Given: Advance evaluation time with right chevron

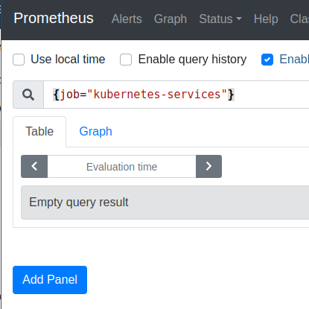Looking at the screenshot, I should pyautogui.click(x=208, y=166).
